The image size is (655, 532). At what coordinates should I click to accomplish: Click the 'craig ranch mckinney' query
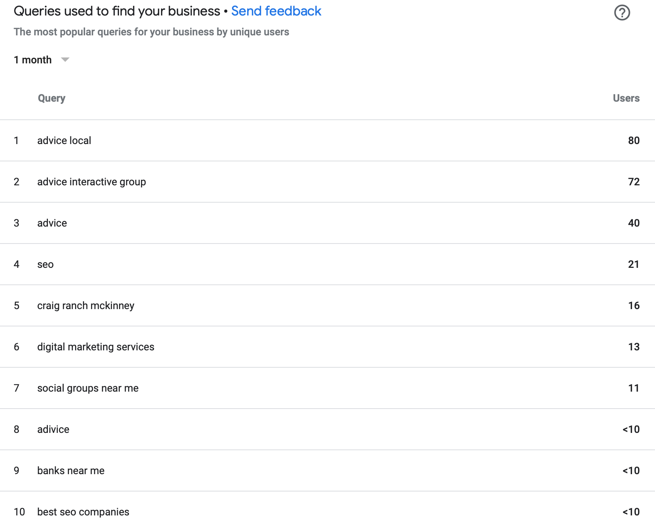click(x=85, y=305)
